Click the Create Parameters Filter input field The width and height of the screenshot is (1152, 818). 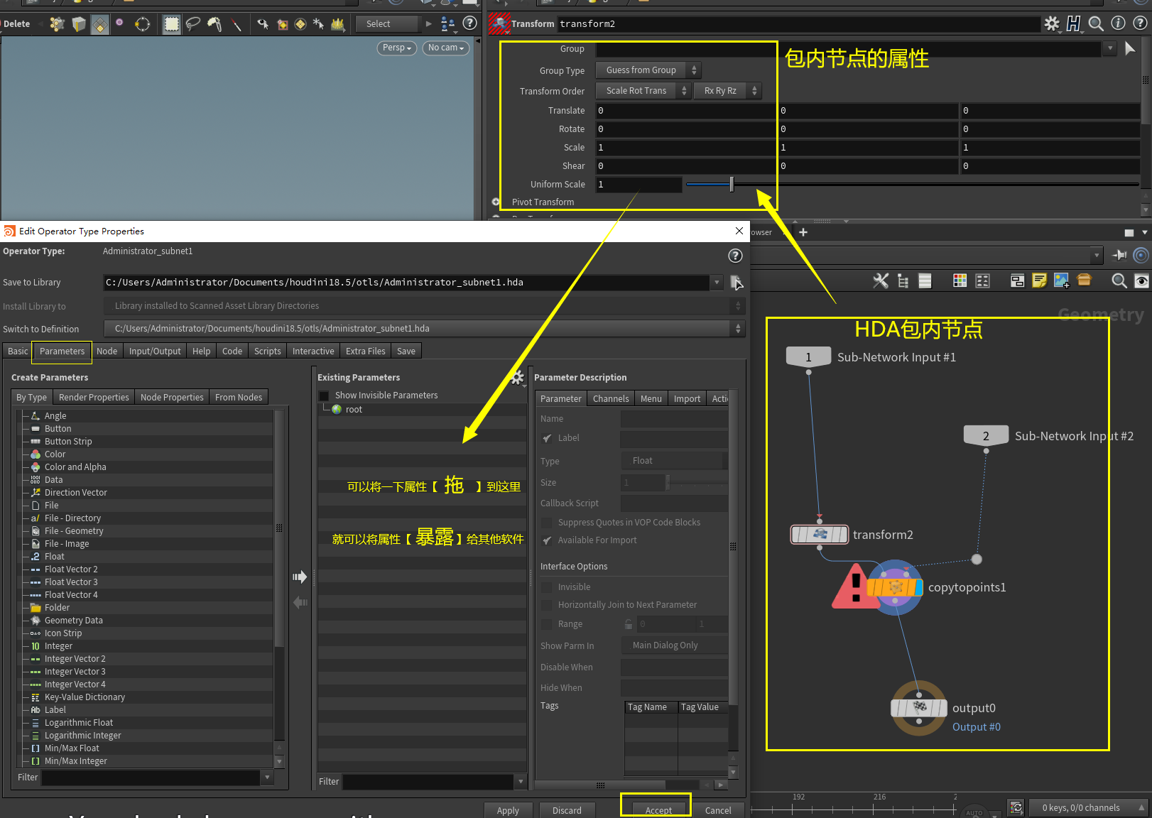(151, 777)
